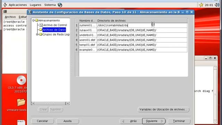The height and width of the screenshot is (125, 222).
Task: Select Almacenamiento folder in tree
Action: [x=49, y=20]
